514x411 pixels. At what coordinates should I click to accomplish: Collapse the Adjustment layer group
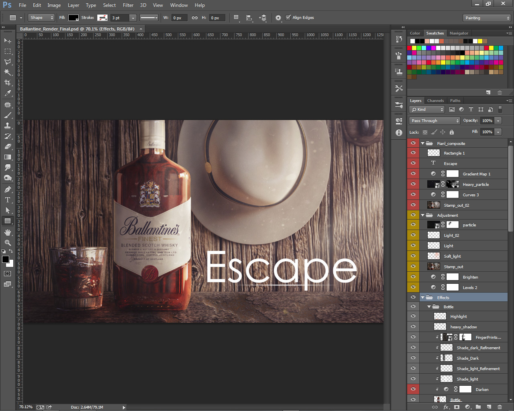(x=422, y=215)
